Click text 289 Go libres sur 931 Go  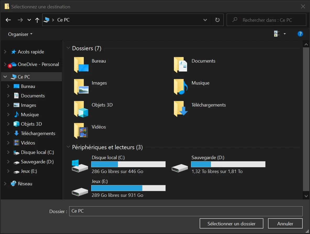(x=117, y=195)
